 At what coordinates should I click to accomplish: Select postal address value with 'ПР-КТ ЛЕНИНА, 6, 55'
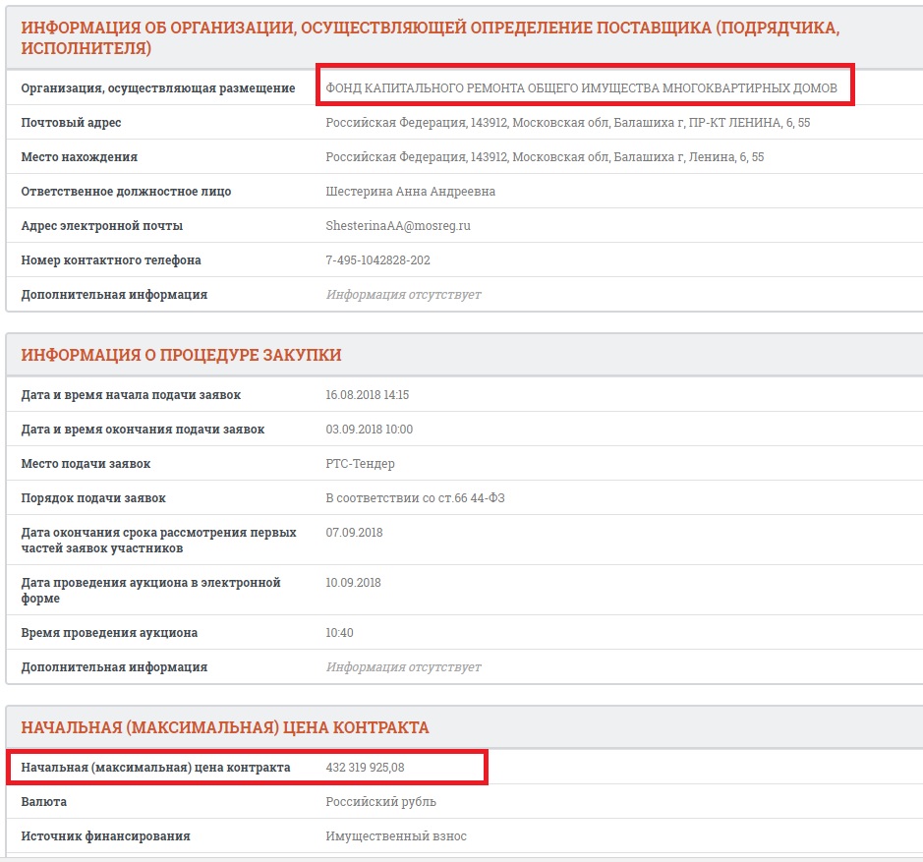pos(567,123)
